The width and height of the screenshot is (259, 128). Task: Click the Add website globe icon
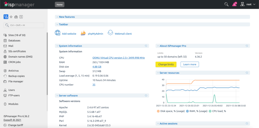coord(57,33)
